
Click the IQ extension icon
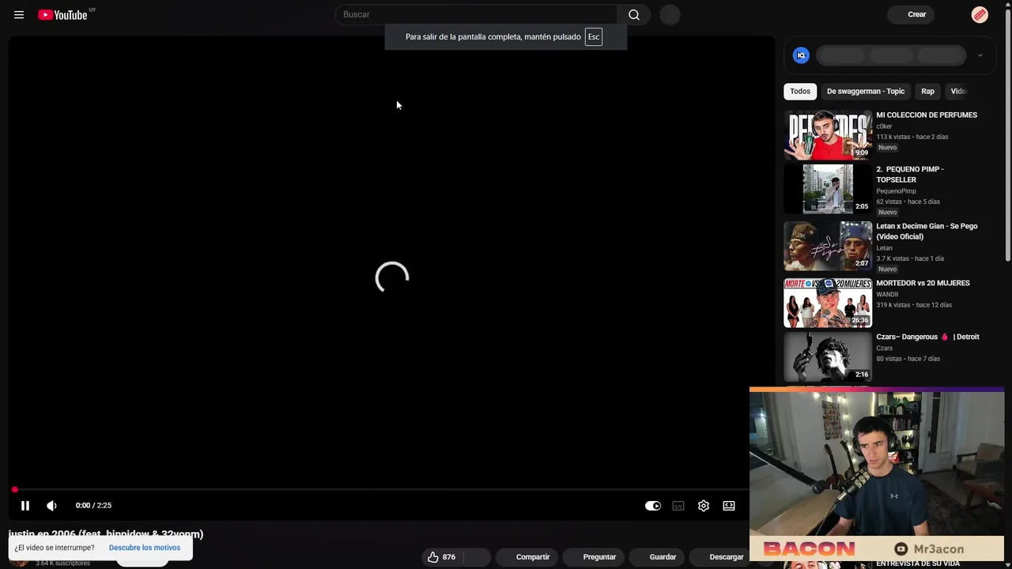point(801,55)
